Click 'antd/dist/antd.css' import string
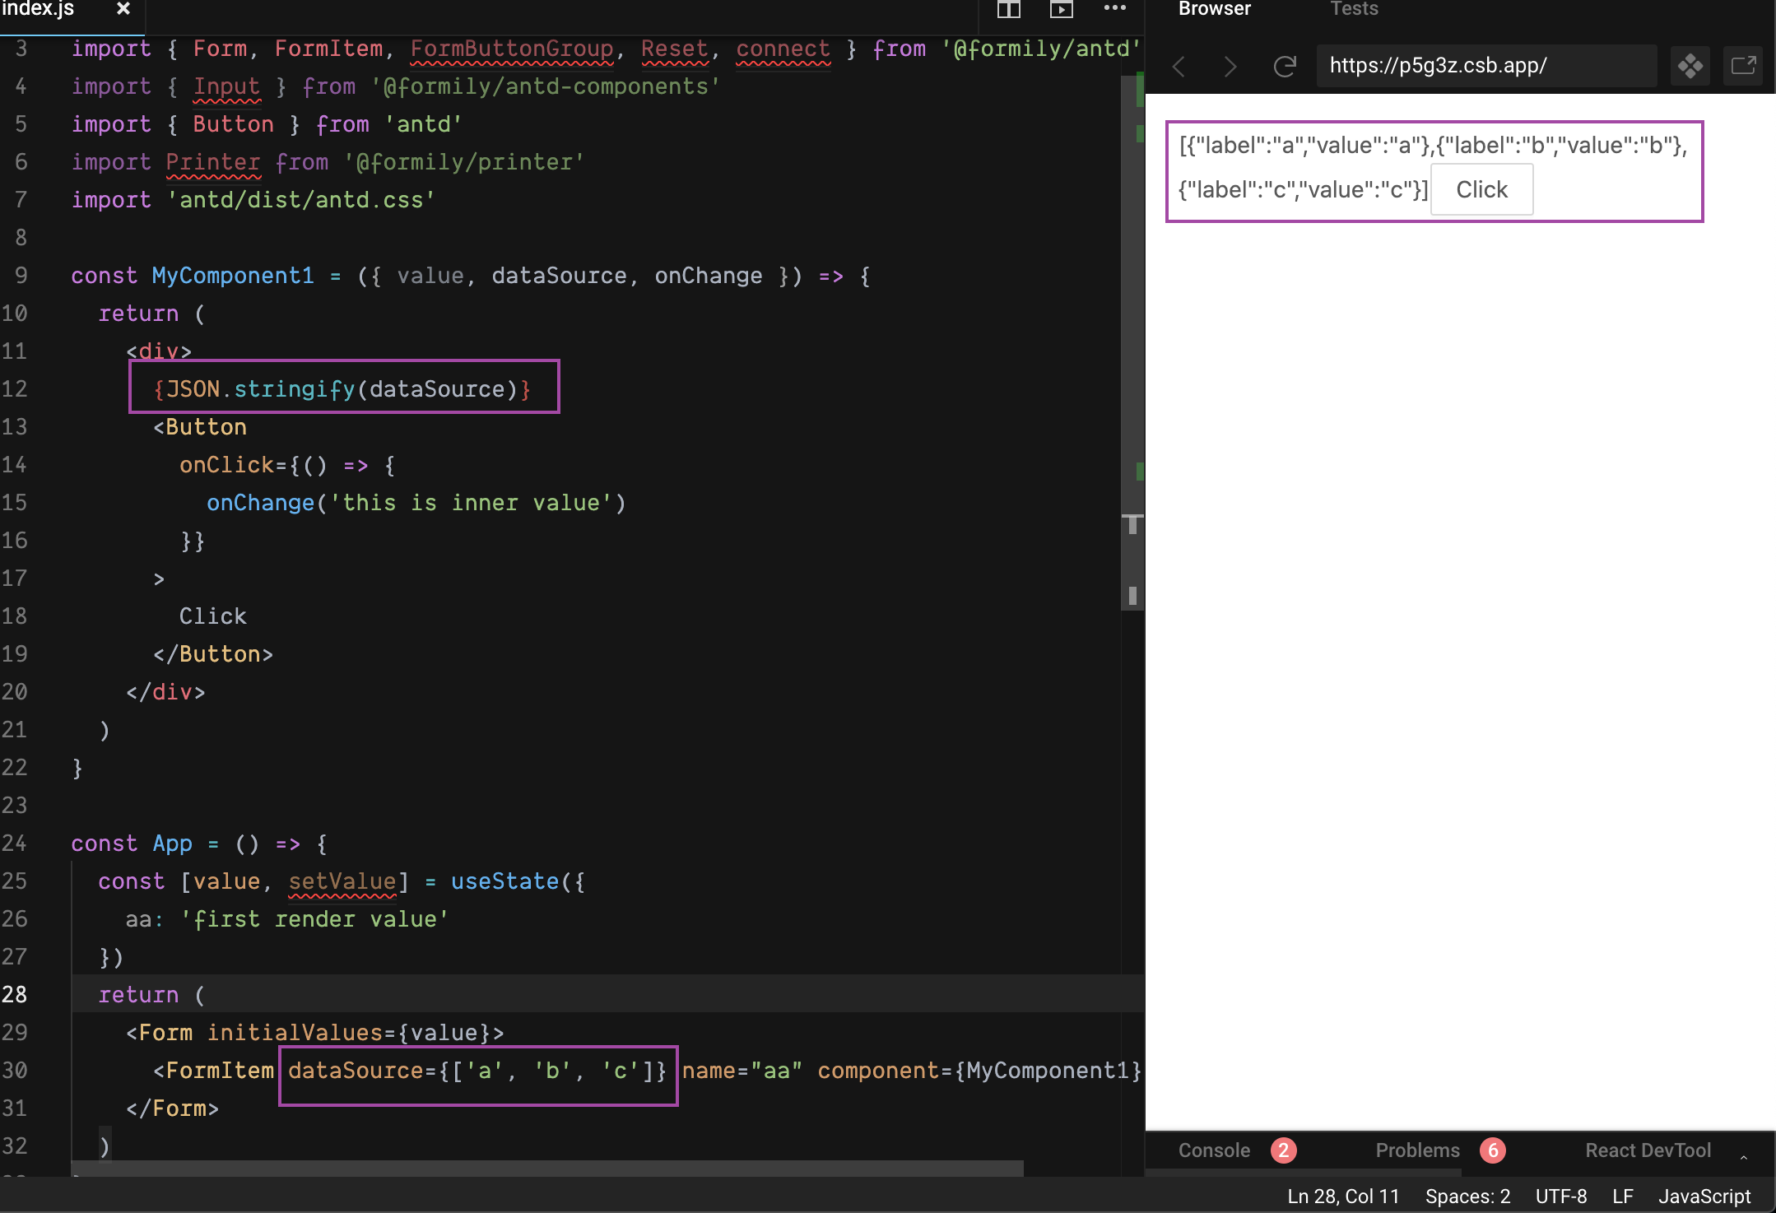1776x1213 pixels. pos(301,200)
